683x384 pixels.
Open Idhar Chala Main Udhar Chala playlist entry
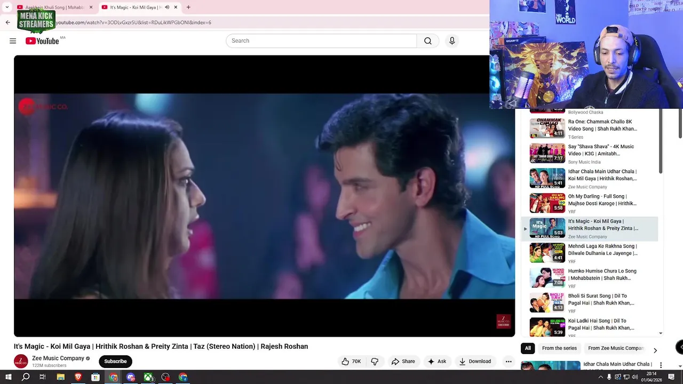[590, 178]
